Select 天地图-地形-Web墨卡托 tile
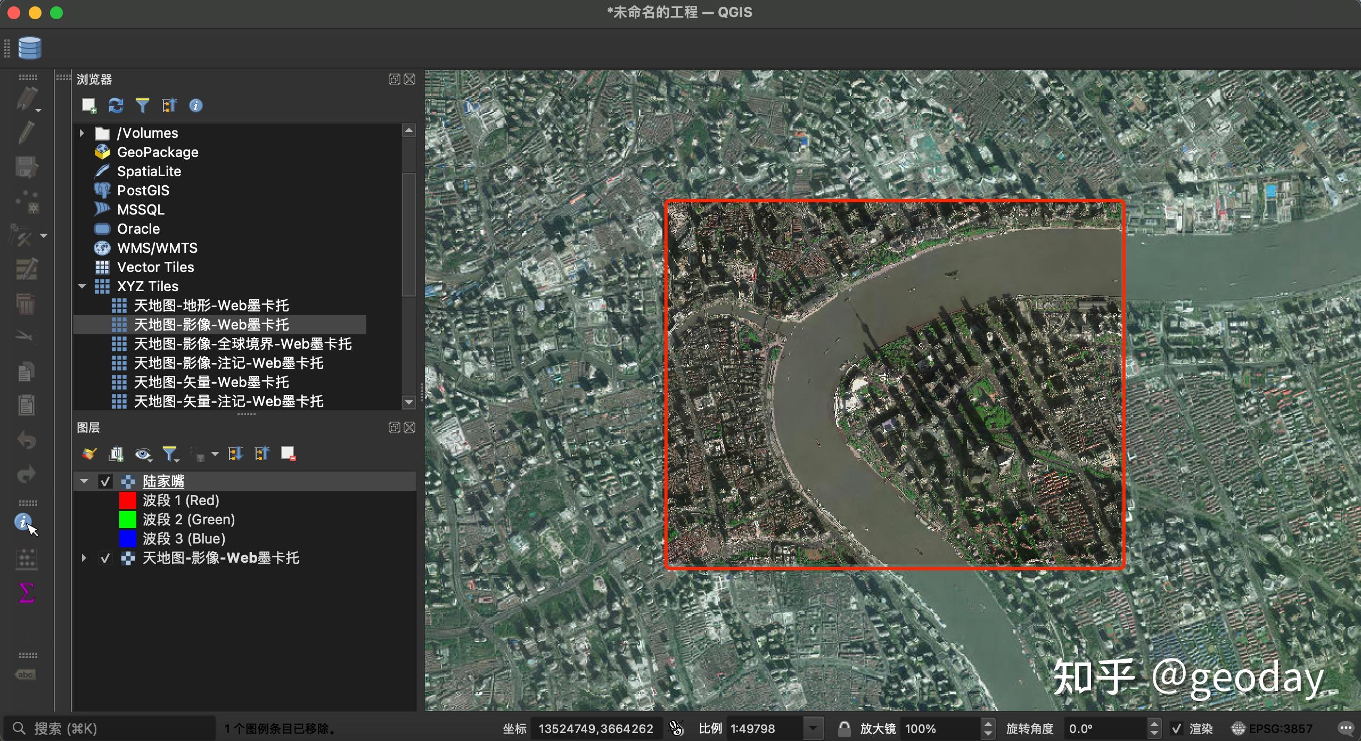The height and width of the screenshot is (741, 1361). [211, 306]
